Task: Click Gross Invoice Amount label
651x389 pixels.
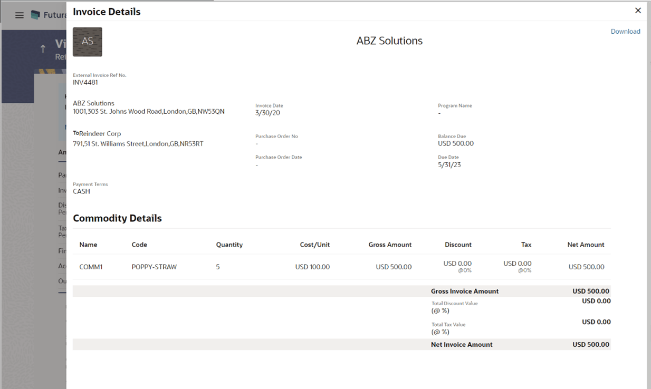Action: pos(465,291)
